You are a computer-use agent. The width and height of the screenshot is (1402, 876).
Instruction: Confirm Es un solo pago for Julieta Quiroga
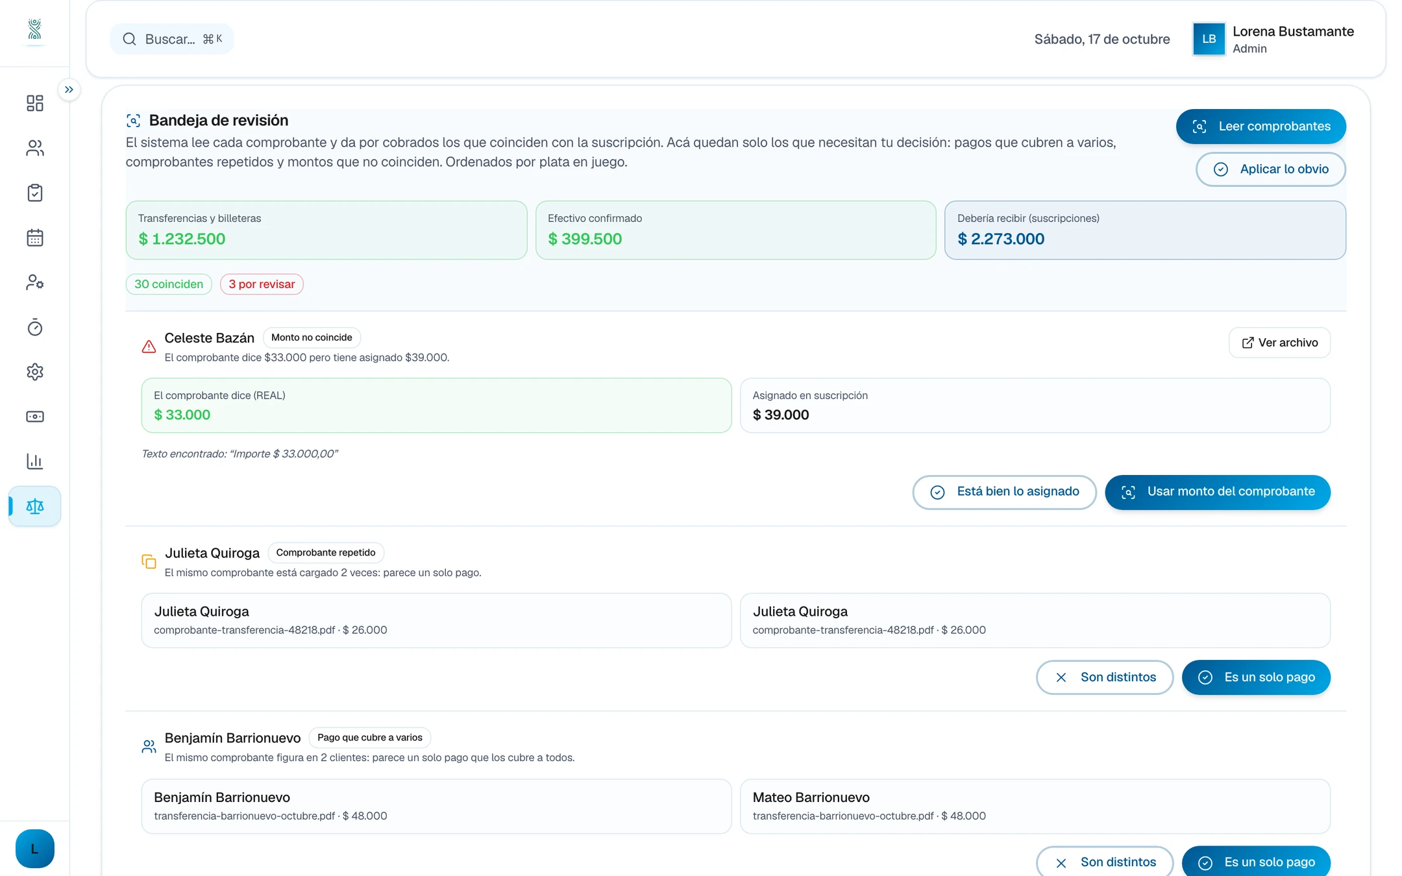(x=1256, y=677)
